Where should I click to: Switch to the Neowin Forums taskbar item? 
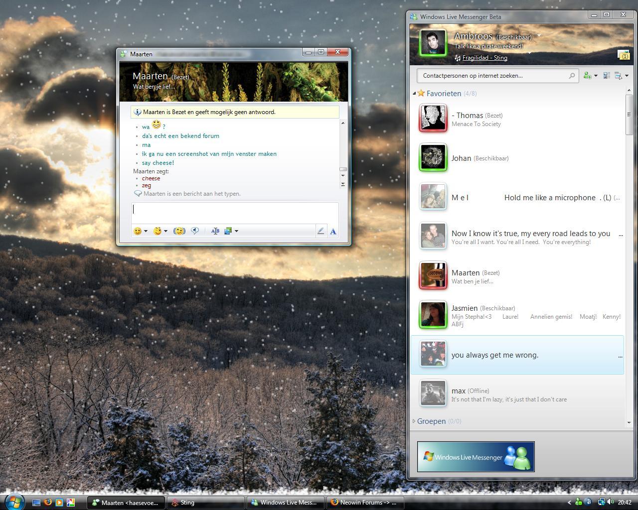[365, 503]
